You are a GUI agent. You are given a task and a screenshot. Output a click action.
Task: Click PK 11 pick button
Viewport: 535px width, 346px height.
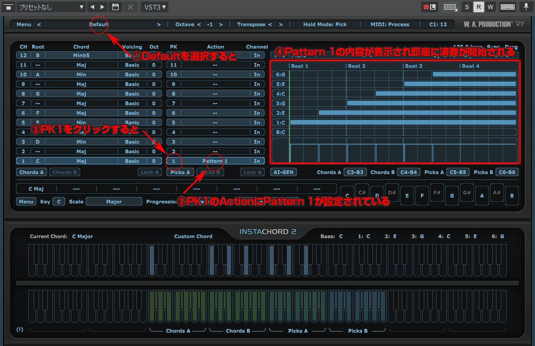[x=174, y=65]
